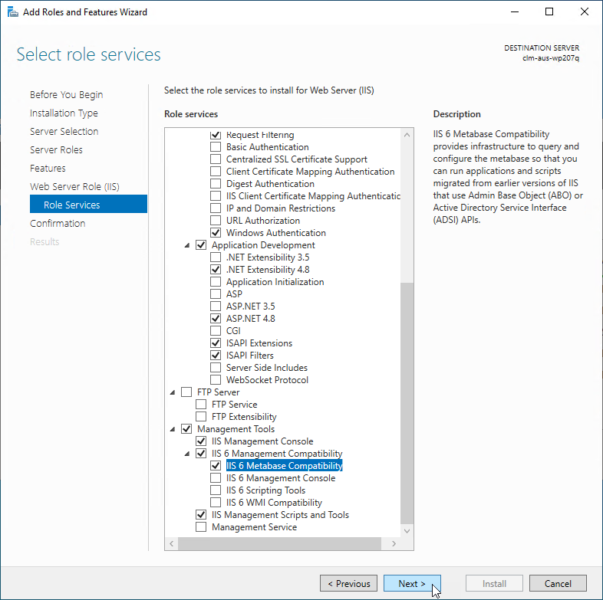Screen dimensions: 603x600
Task: Collapse IIS 6 Management Compatibility node
Action: pyautogui.click(x=187, y=454)
